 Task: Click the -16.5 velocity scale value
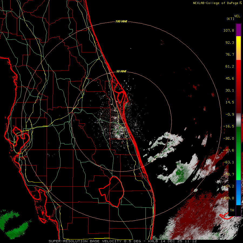point(229,126)
